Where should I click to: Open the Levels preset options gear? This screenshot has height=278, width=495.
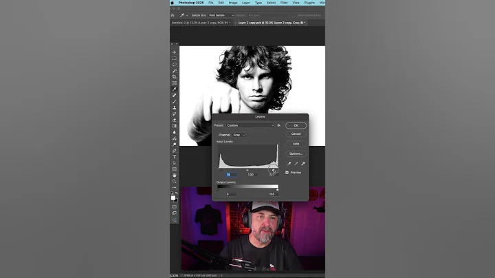[278, 125]
